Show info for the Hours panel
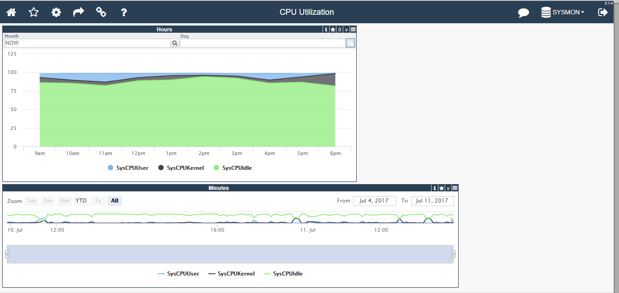619x293 pixels. click(326, 30)
